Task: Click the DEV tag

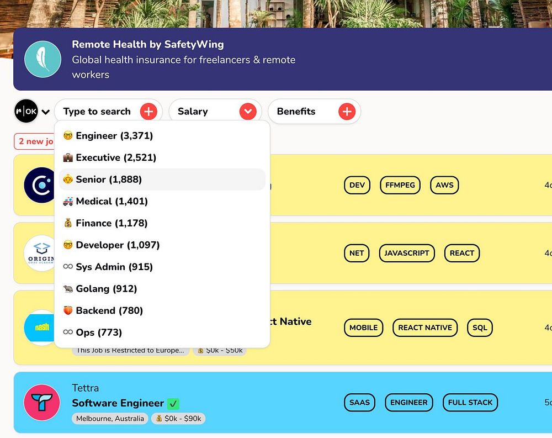Action: click(x=357, y=185)
